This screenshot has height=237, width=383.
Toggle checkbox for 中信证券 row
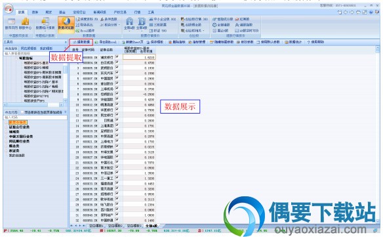point(117,173)
